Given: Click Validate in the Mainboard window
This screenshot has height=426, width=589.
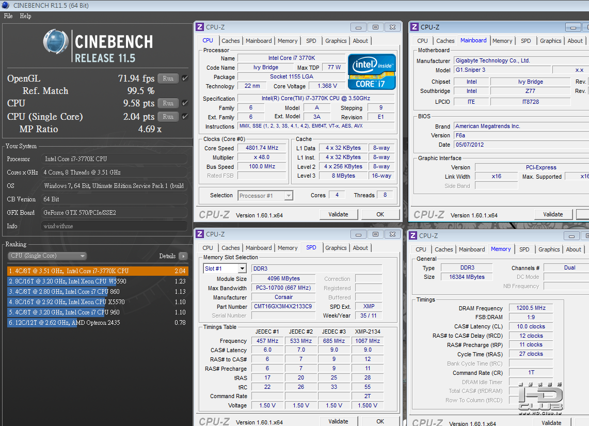Looking at the screenshot, I should point(553,214).
